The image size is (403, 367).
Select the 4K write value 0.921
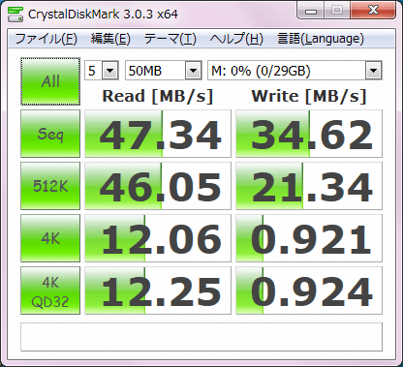pos(309,238)
